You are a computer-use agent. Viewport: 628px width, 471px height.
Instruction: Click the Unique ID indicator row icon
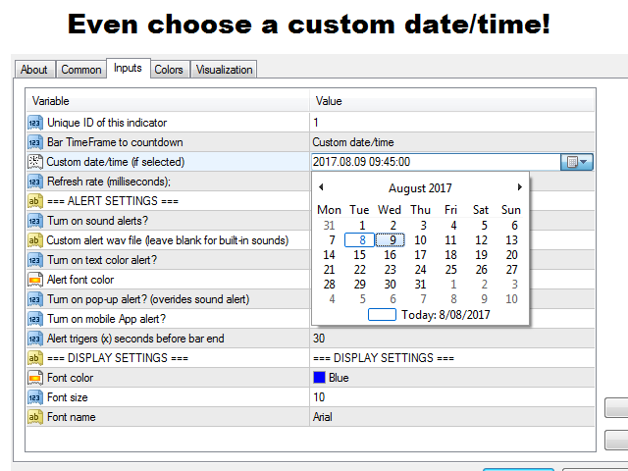35,123
